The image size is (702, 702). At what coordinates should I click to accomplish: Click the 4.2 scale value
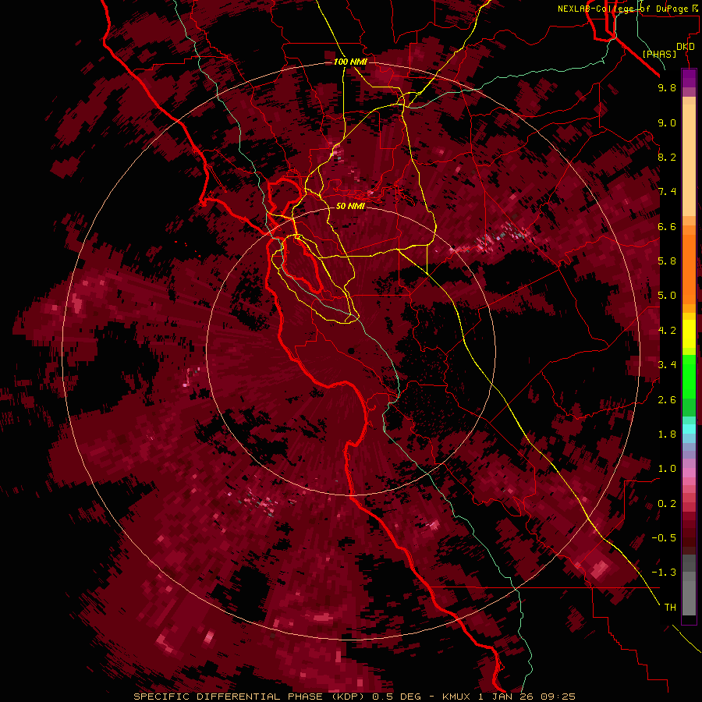click(x=667, y=331)
